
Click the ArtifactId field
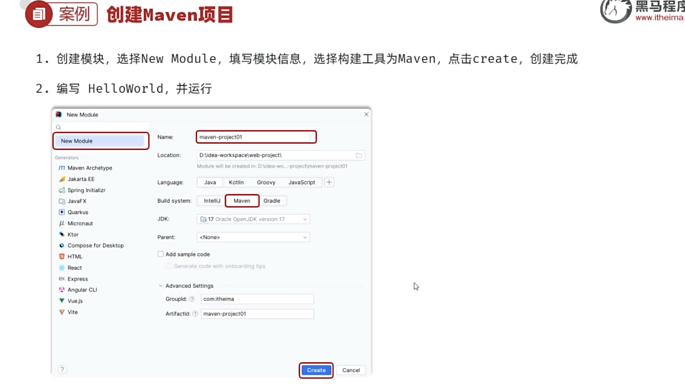click(x=257, y=314)
